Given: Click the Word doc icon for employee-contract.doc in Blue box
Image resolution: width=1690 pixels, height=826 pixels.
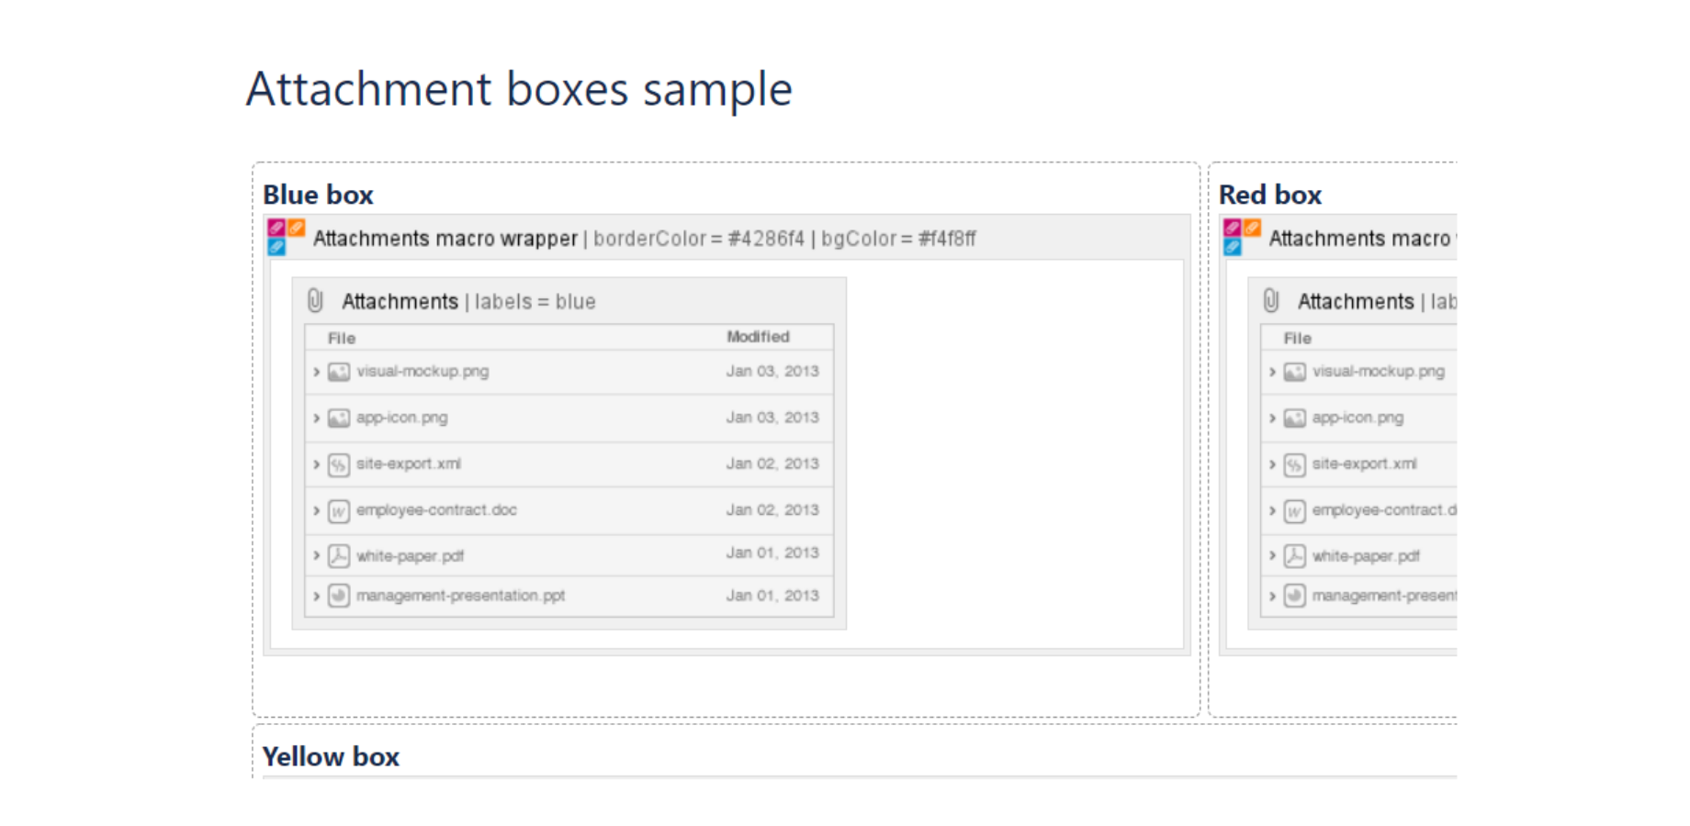Looking at the screenshot, I should pos(339,510).
